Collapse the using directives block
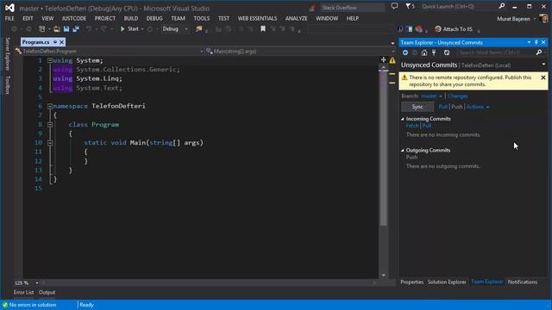This screenshot has height=310, width=552. click(x=50, y=60)
